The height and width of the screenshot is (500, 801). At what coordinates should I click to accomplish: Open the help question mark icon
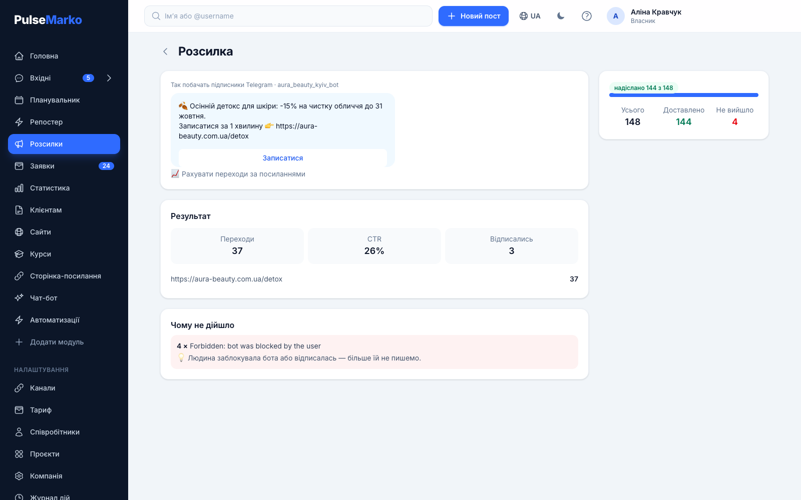tap(587, 16)
